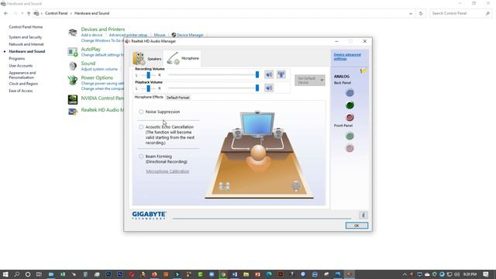
Task: Open the Default Format tab
Action: click(x=177, y=98)
